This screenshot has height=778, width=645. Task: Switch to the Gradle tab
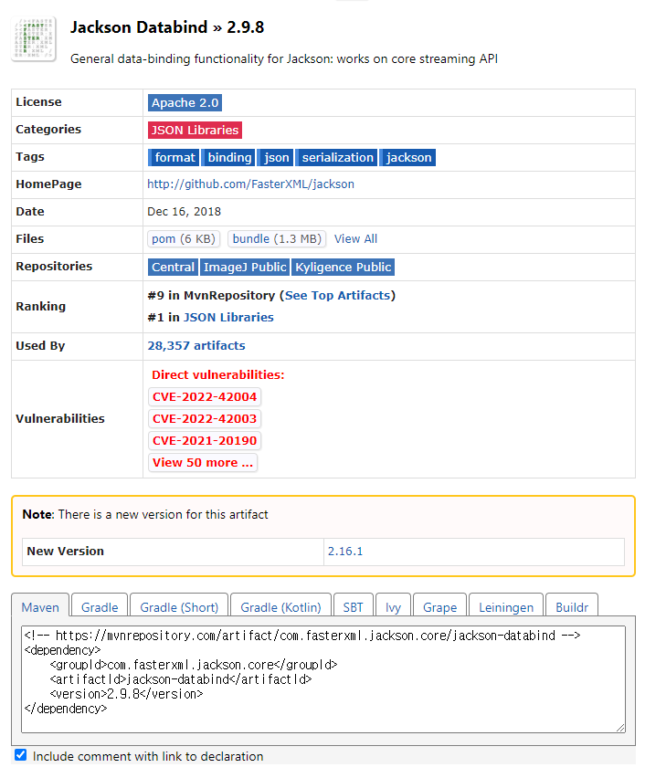[x=100, y=607]
